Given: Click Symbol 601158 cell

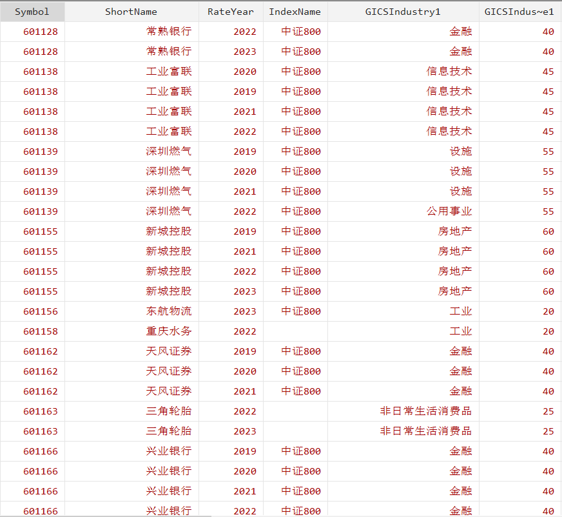Looking at the screenshot, I should (x=32, y=331).
